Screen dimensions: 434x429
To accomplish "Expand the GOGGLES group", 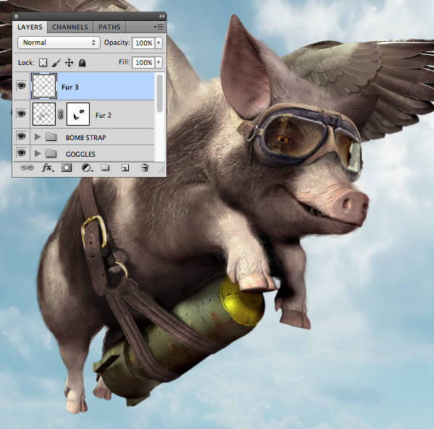I will [38, 153].
